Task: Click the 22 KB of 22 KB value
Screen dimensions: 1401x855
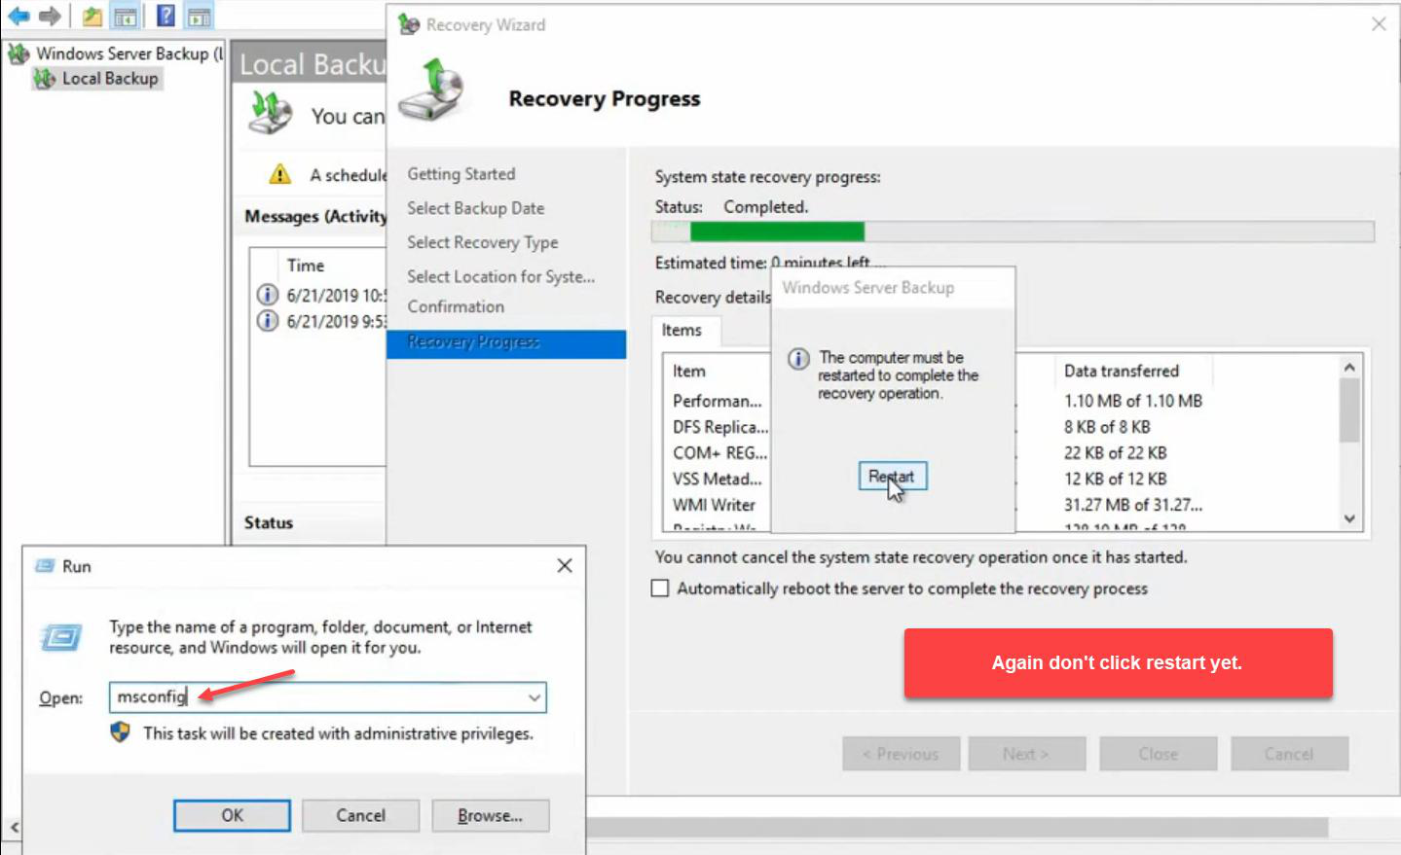Action: point(1115,453)
